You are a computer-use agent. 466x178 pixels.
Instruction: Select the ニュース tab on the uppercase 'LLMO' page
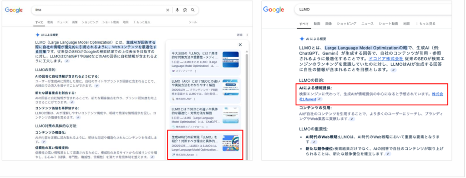[367, 24]
